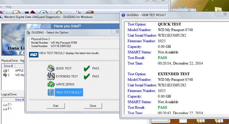Viewport: 229px width, 124px height.
Task: Click the E:\ drive icon
Action: (x=5, y=109)
